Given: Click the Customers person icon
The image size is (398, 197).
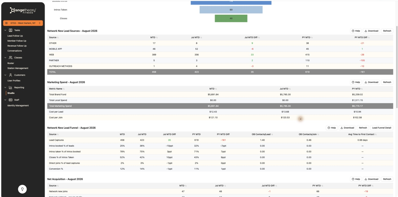Looking at the screenshot, I should tap(11, 75).
